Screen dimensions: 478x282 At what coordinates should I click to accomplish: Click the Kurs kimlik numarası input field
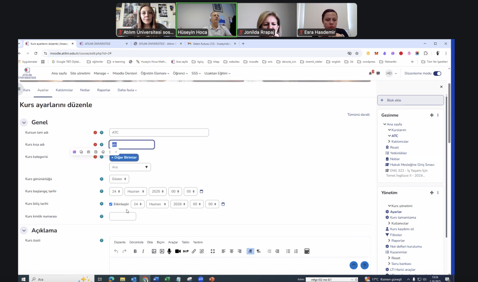pyautogui.click(x=122, y=216)
